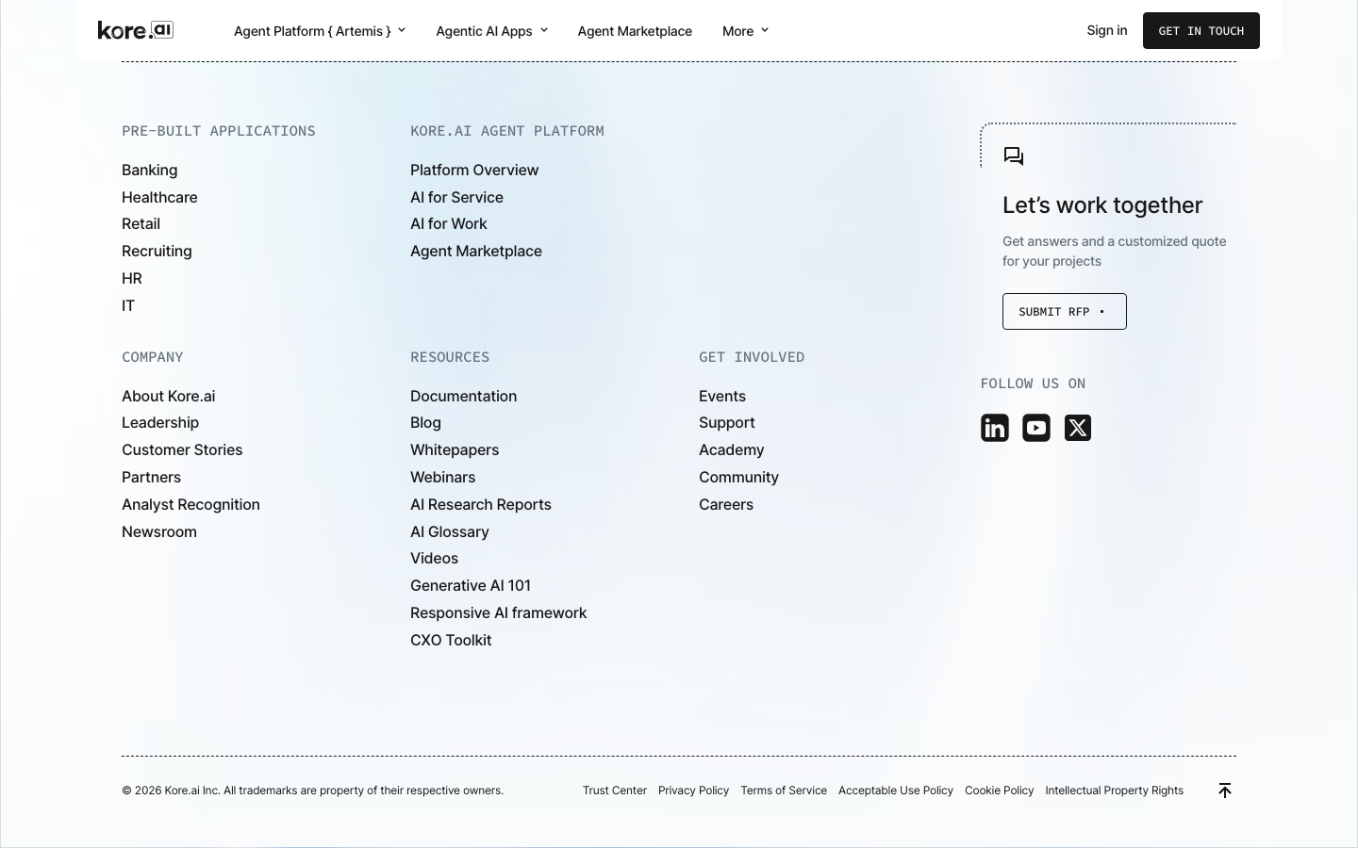Open the X (Twitter) social icon
Image resolution: width=1358 pixels, height=848 pixels.
[1078, 428]
